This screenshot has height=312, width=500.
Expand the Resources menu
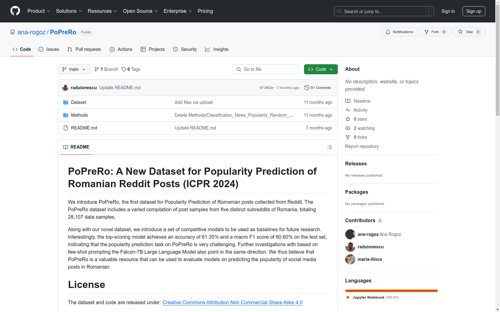point(102,11)
